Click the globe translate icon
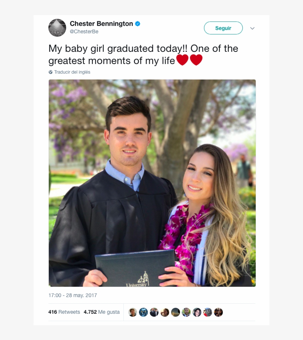This screenshot has height=340, width=303. 51,72
